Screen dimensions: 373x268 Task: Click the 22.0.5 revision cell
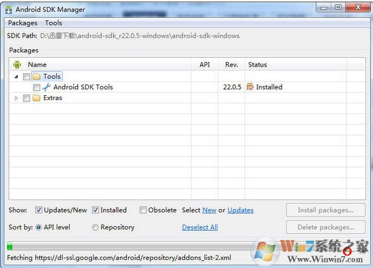232,87
